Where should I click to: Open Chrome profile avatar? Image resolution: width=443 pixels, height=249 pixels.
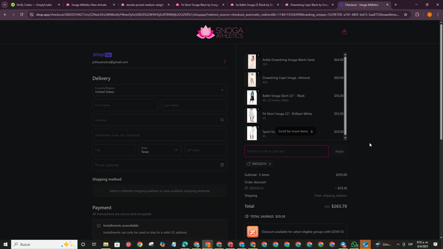click(429, 14)
